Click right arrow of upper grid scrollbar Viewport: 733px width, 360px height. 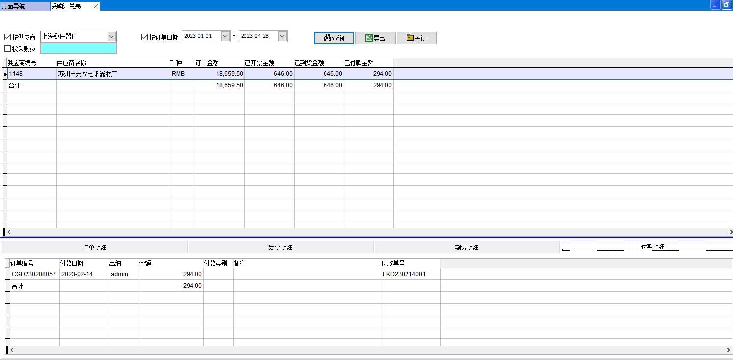click(x=730, y=232)
